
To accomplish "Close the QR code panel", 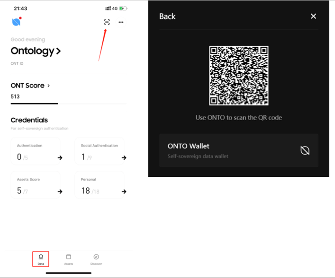I will coord(313,16).
